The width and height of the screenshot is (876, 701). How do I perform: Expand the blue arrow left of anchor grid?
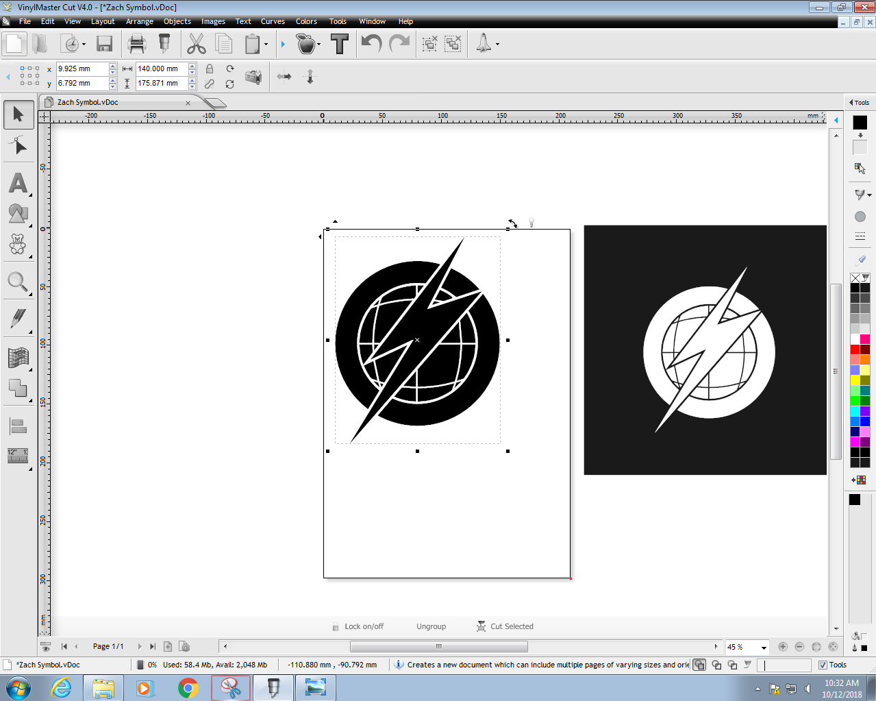8,77
